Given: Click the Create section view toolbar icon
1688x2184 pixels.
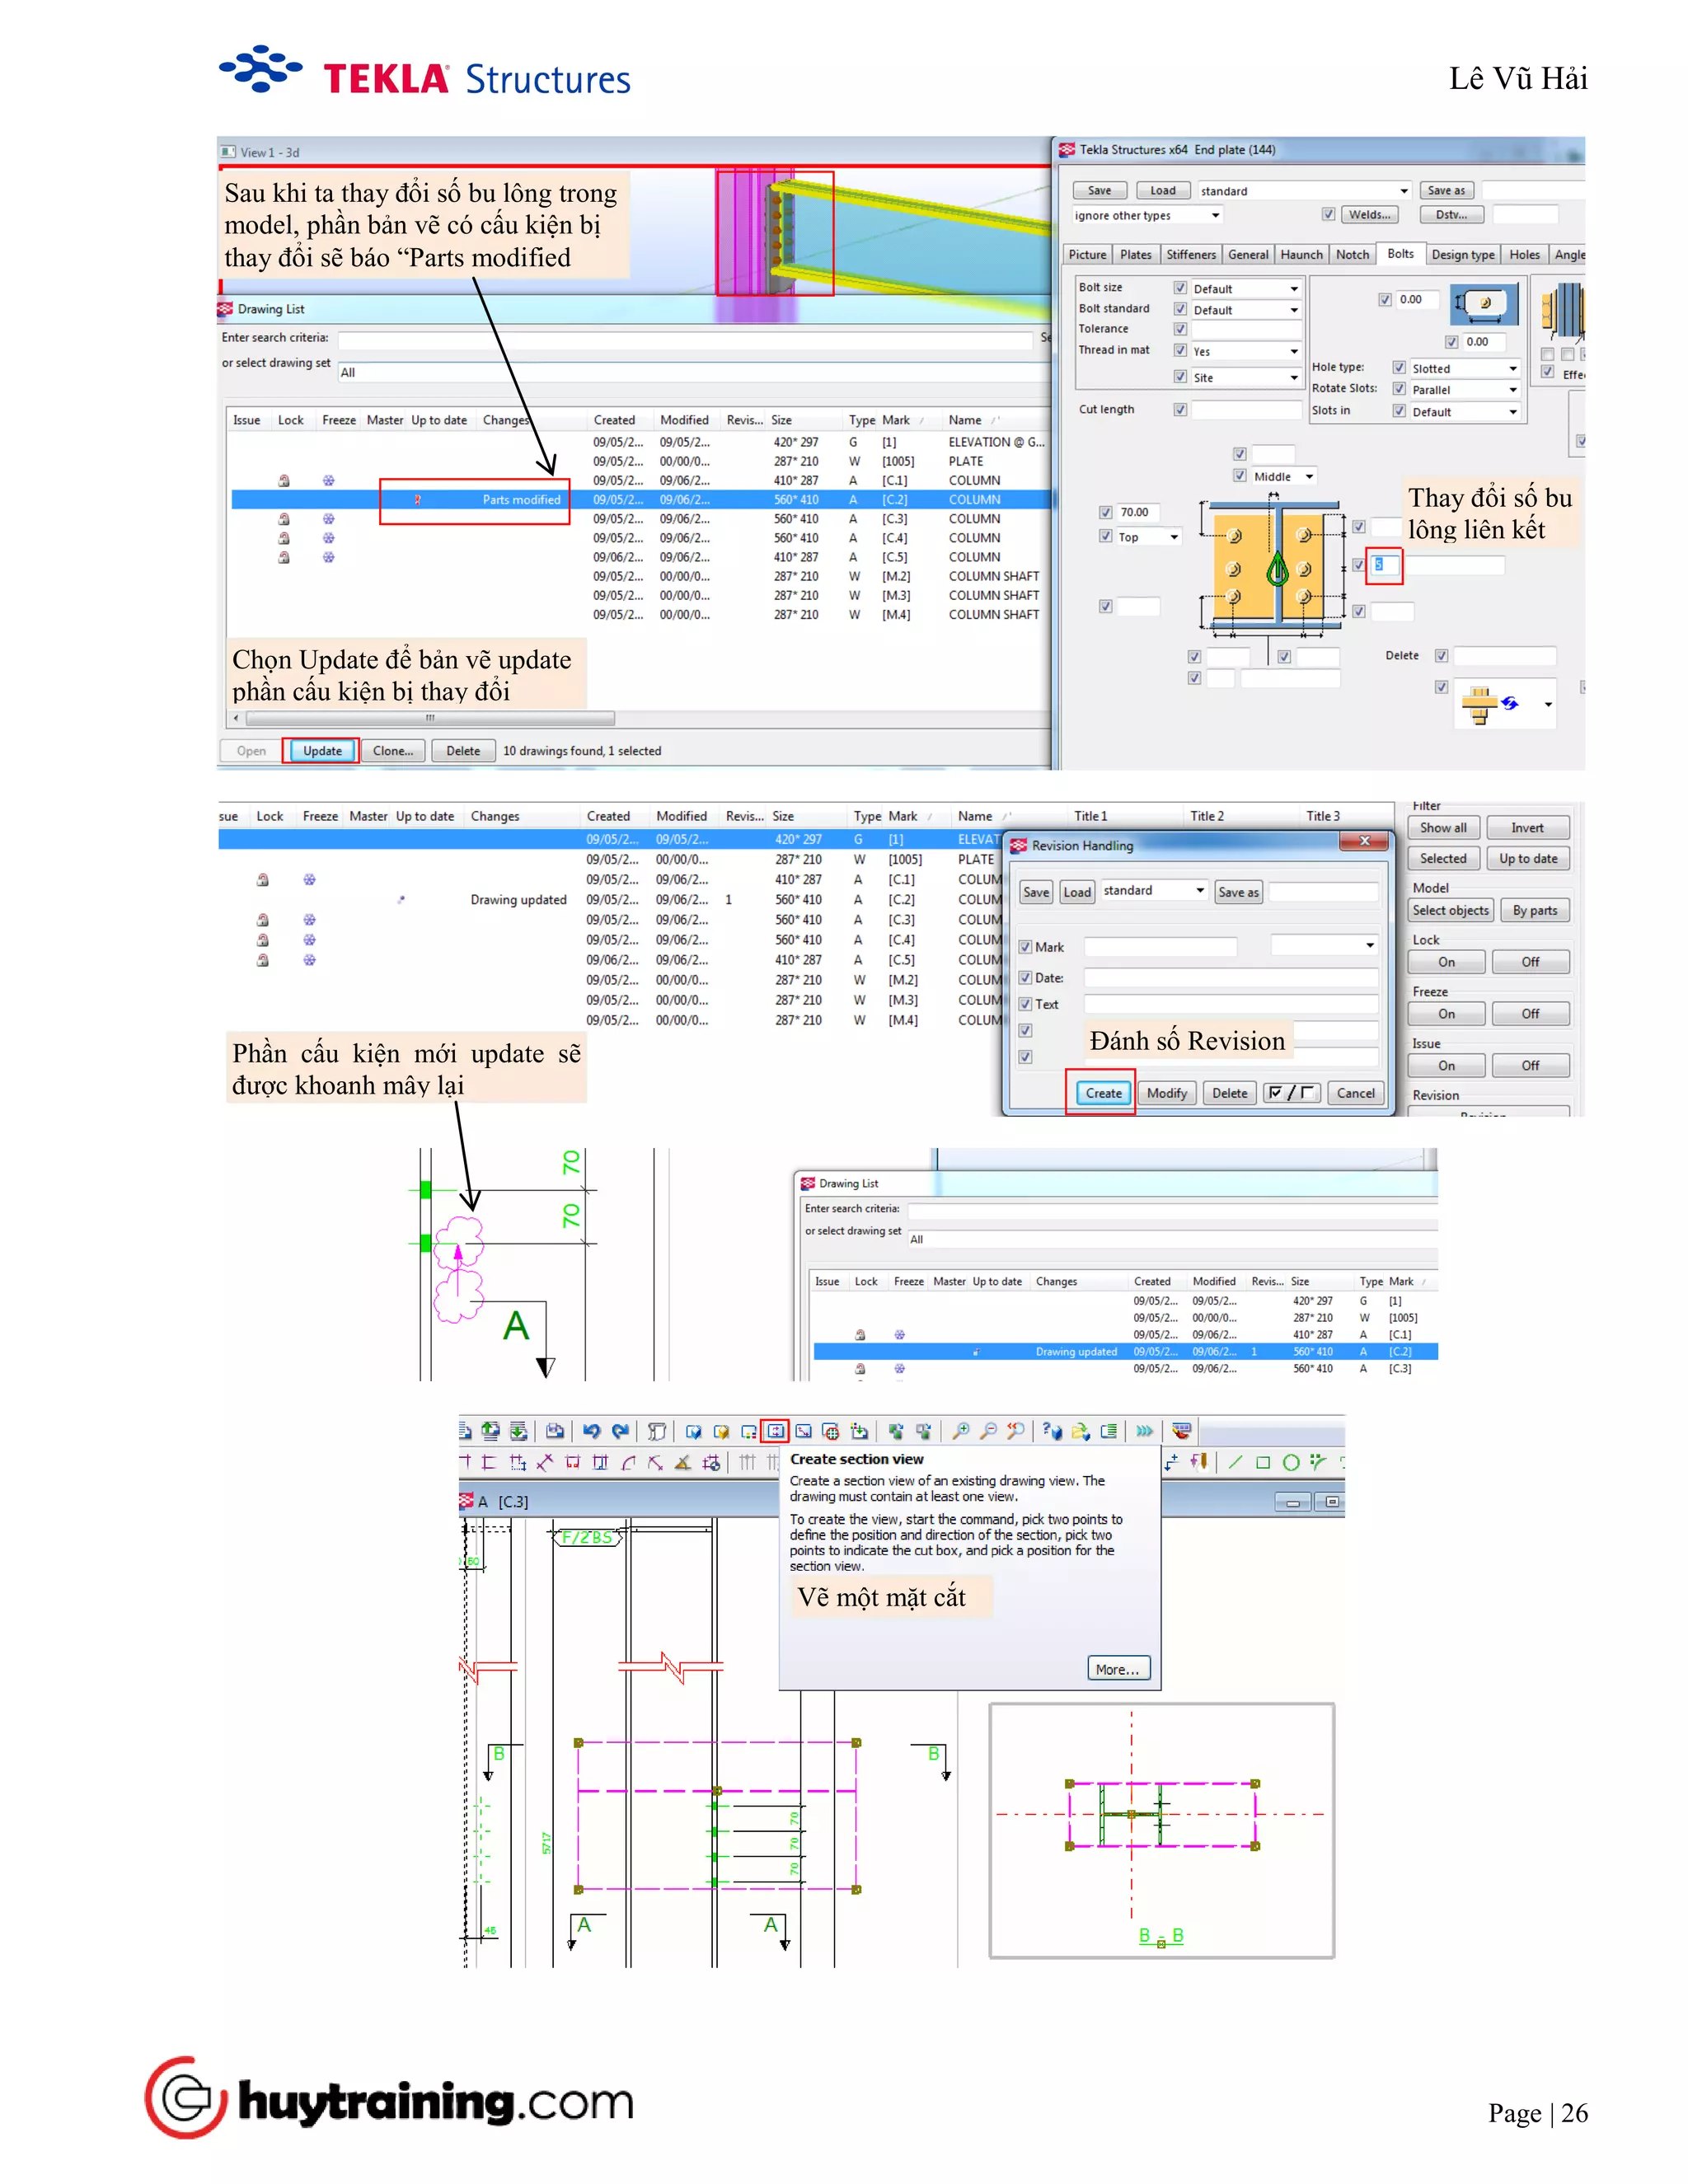Looking at the screenshot, I should click(775, 1431).
